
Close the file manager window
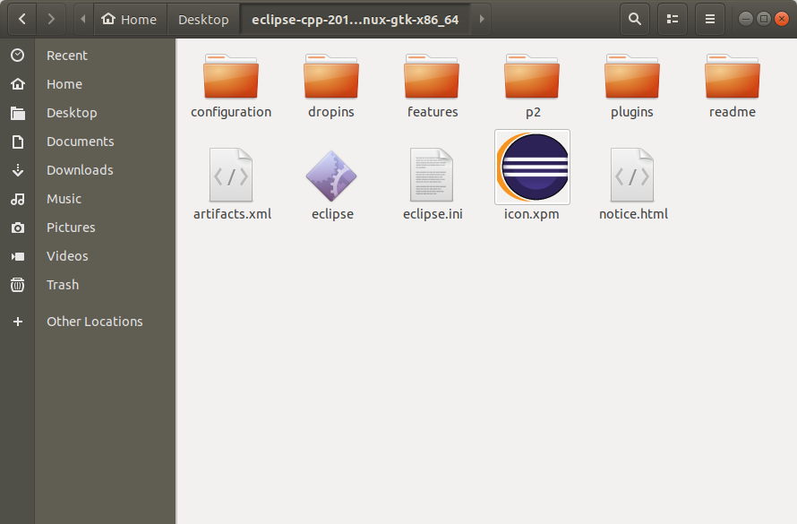(x=782, y=20)
